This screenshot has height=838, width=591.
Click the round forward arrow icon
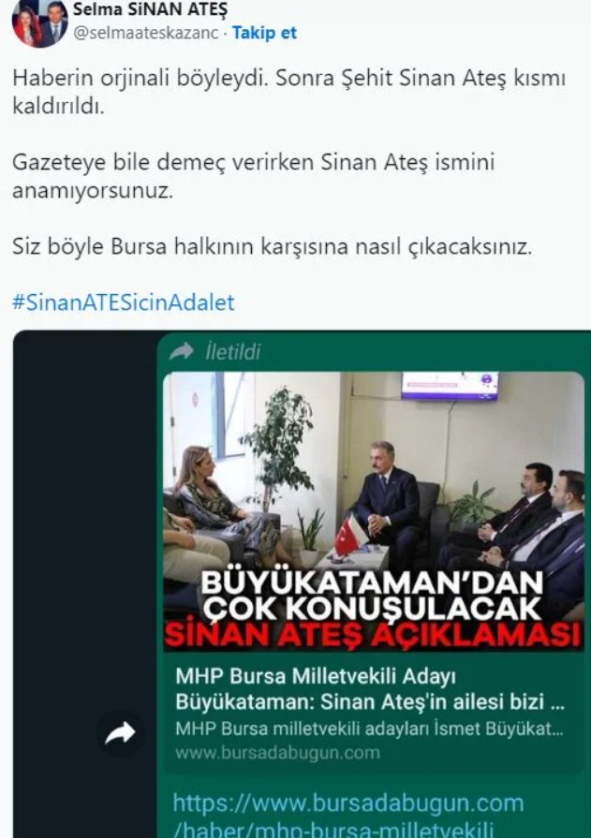120,733
